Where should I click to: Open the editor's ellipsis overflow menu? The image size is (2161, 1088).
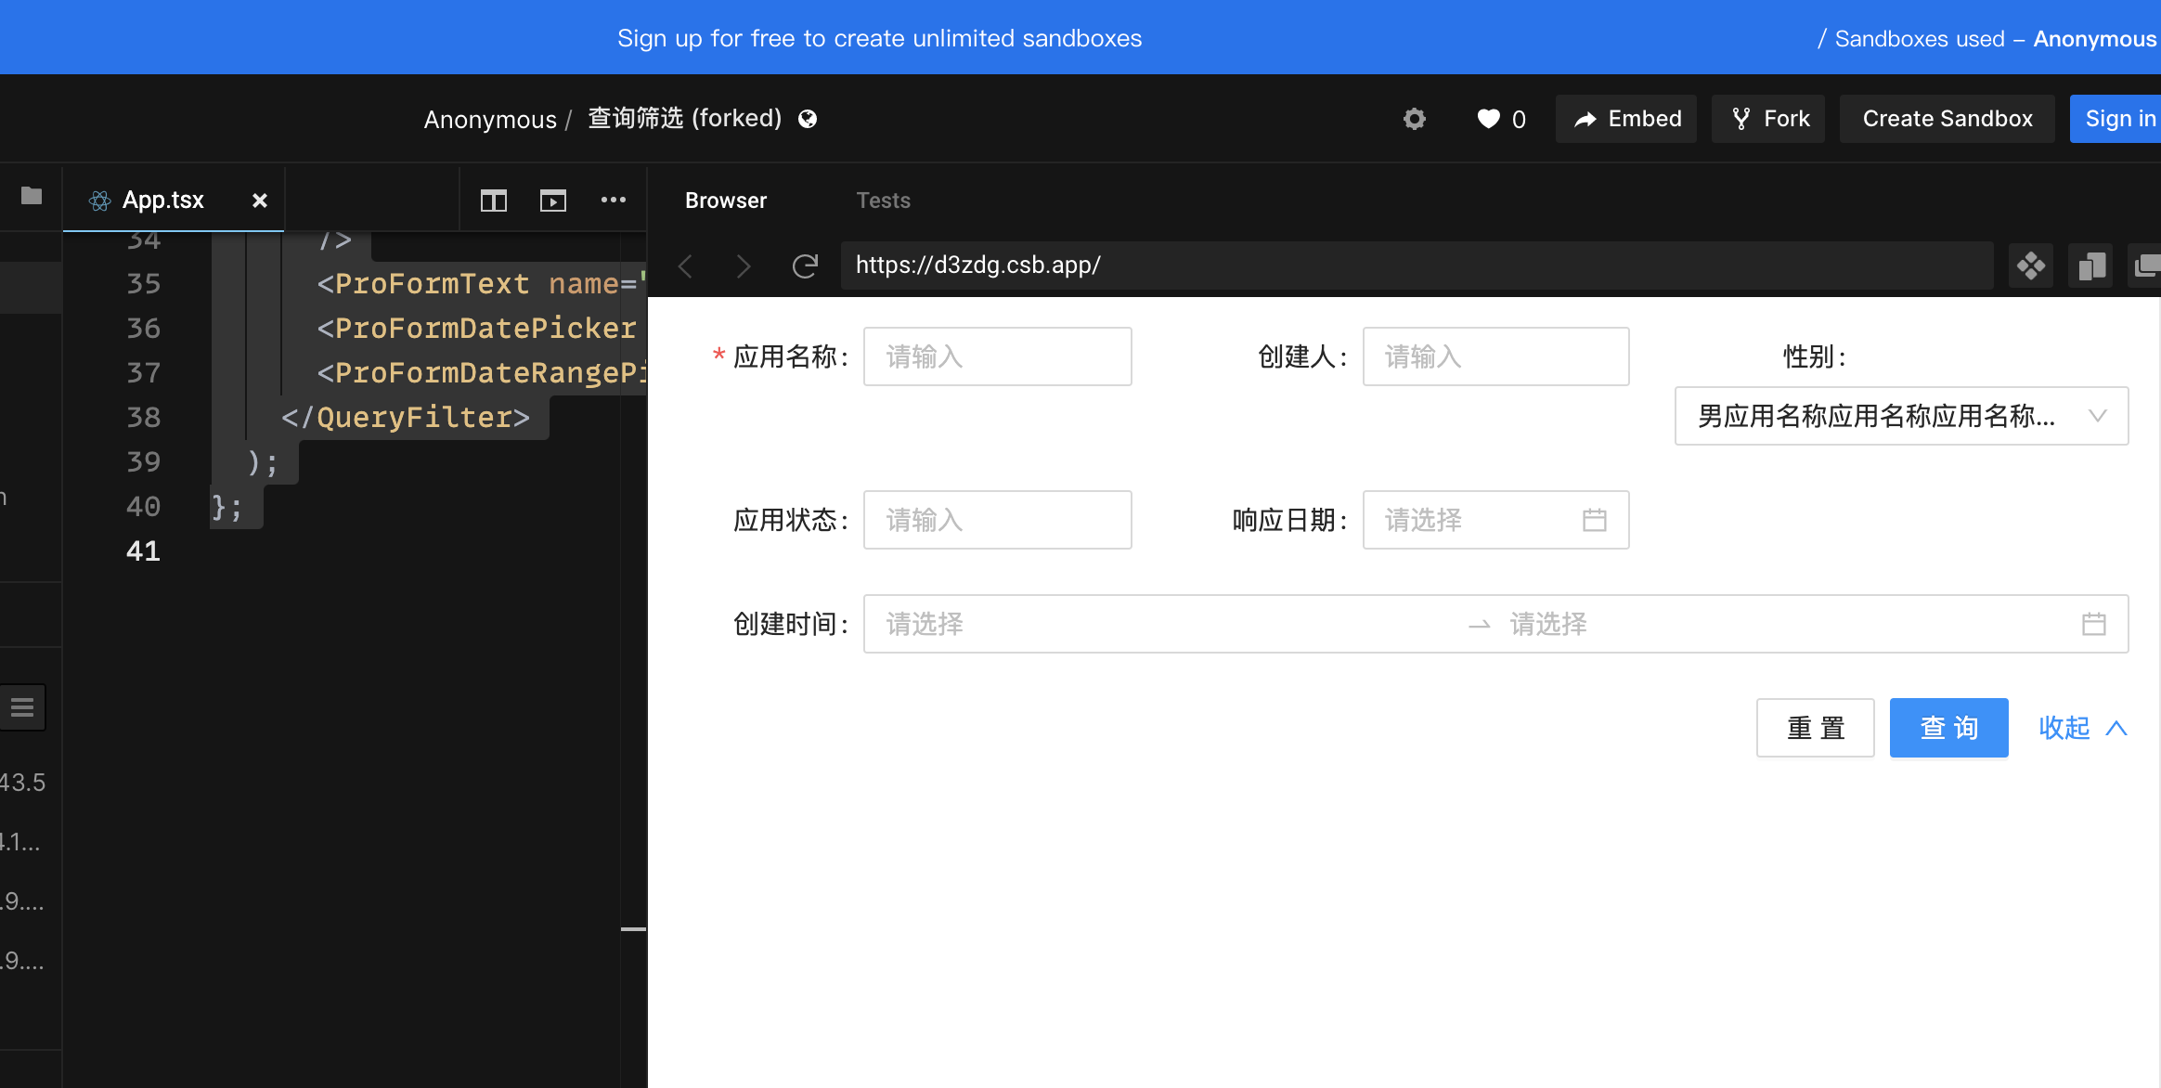point(613,200)
